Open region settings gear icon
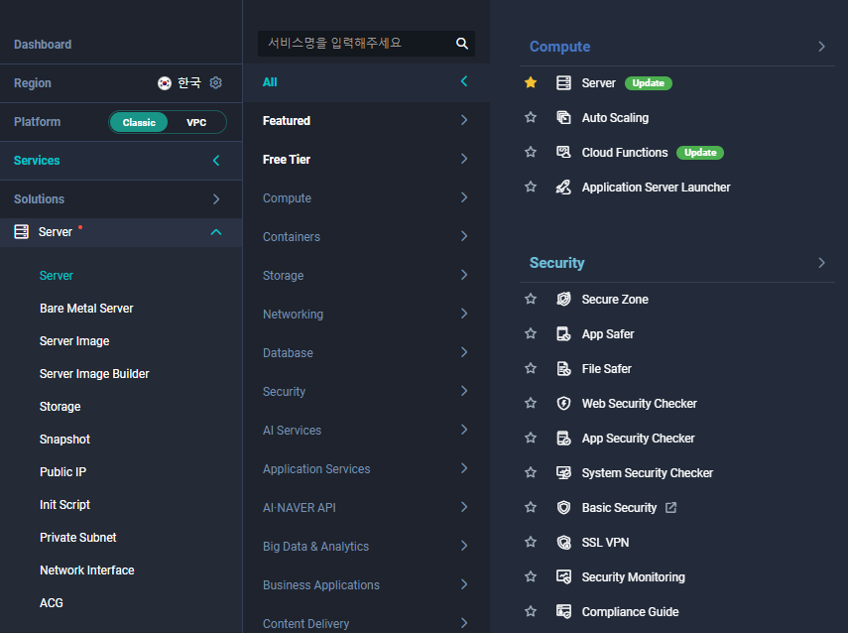The height and width of the screenshot is (633, 848). (x=216, y=82)
